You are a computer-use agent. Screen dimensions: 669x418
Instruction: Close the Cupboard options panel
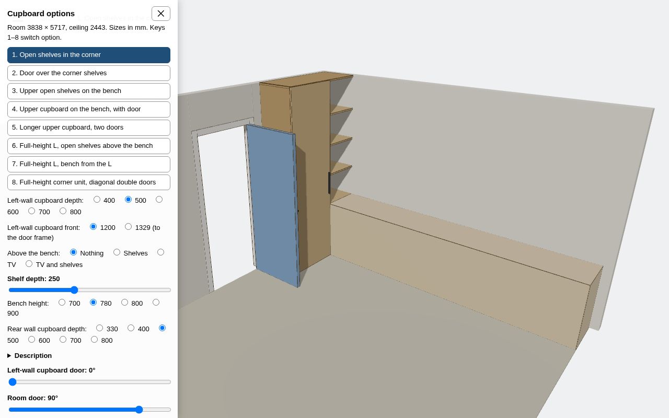pyautogui.click(x=161, y=14)
